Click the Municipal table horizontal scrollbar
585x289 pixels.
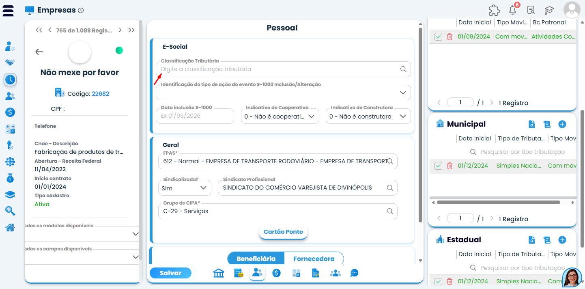(499, 202)
